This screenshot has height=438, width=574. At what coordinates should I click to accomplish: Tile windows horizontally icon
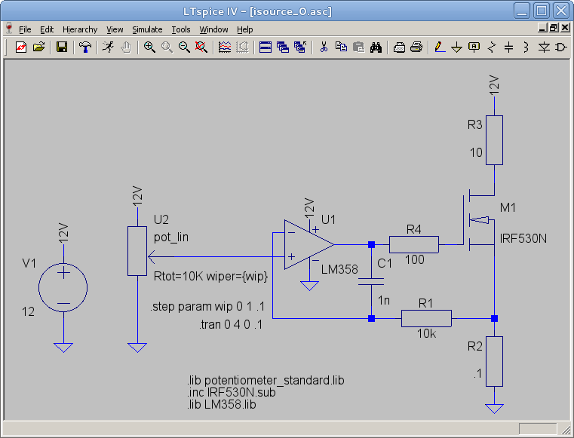pyautogui.click(x=266, y=47)
